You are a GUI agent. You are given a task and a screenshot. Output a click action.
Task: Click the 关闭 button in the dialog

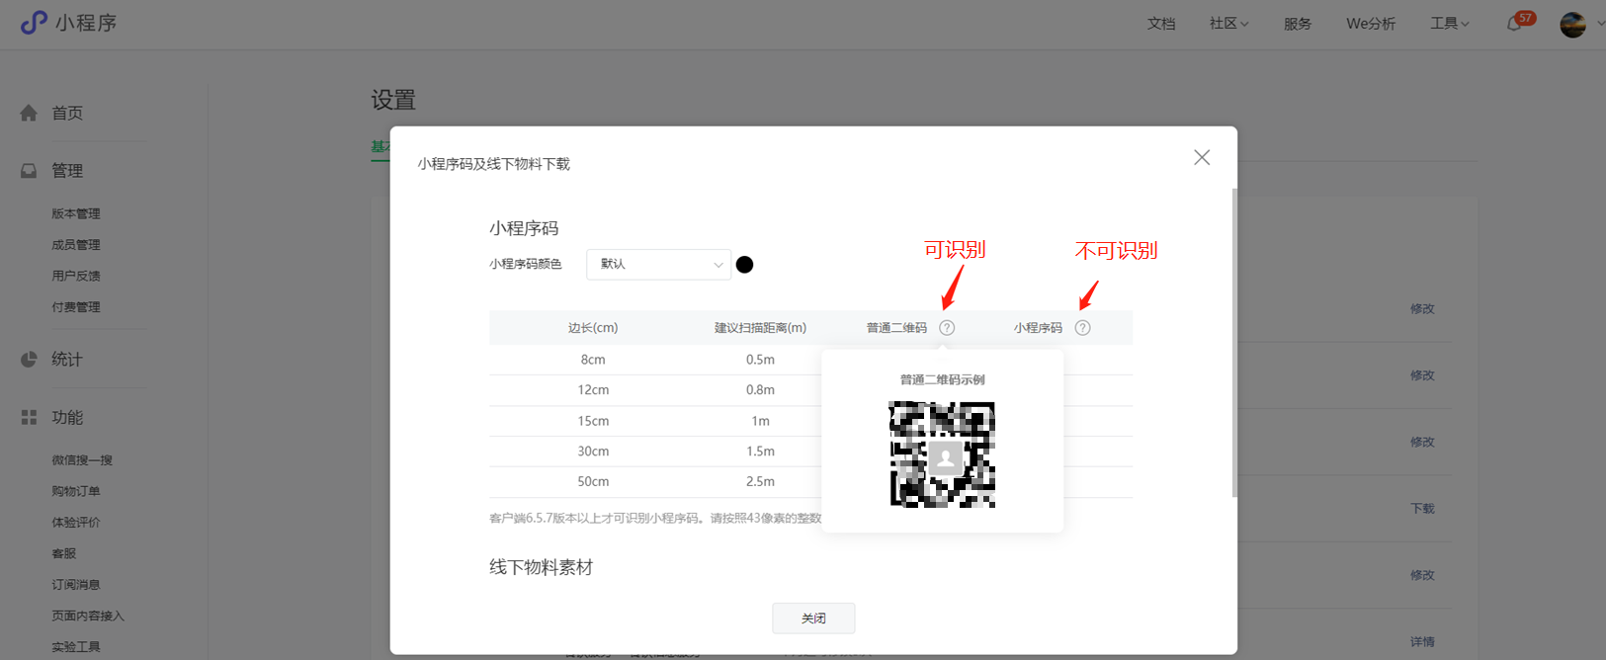tap(813, 619)
